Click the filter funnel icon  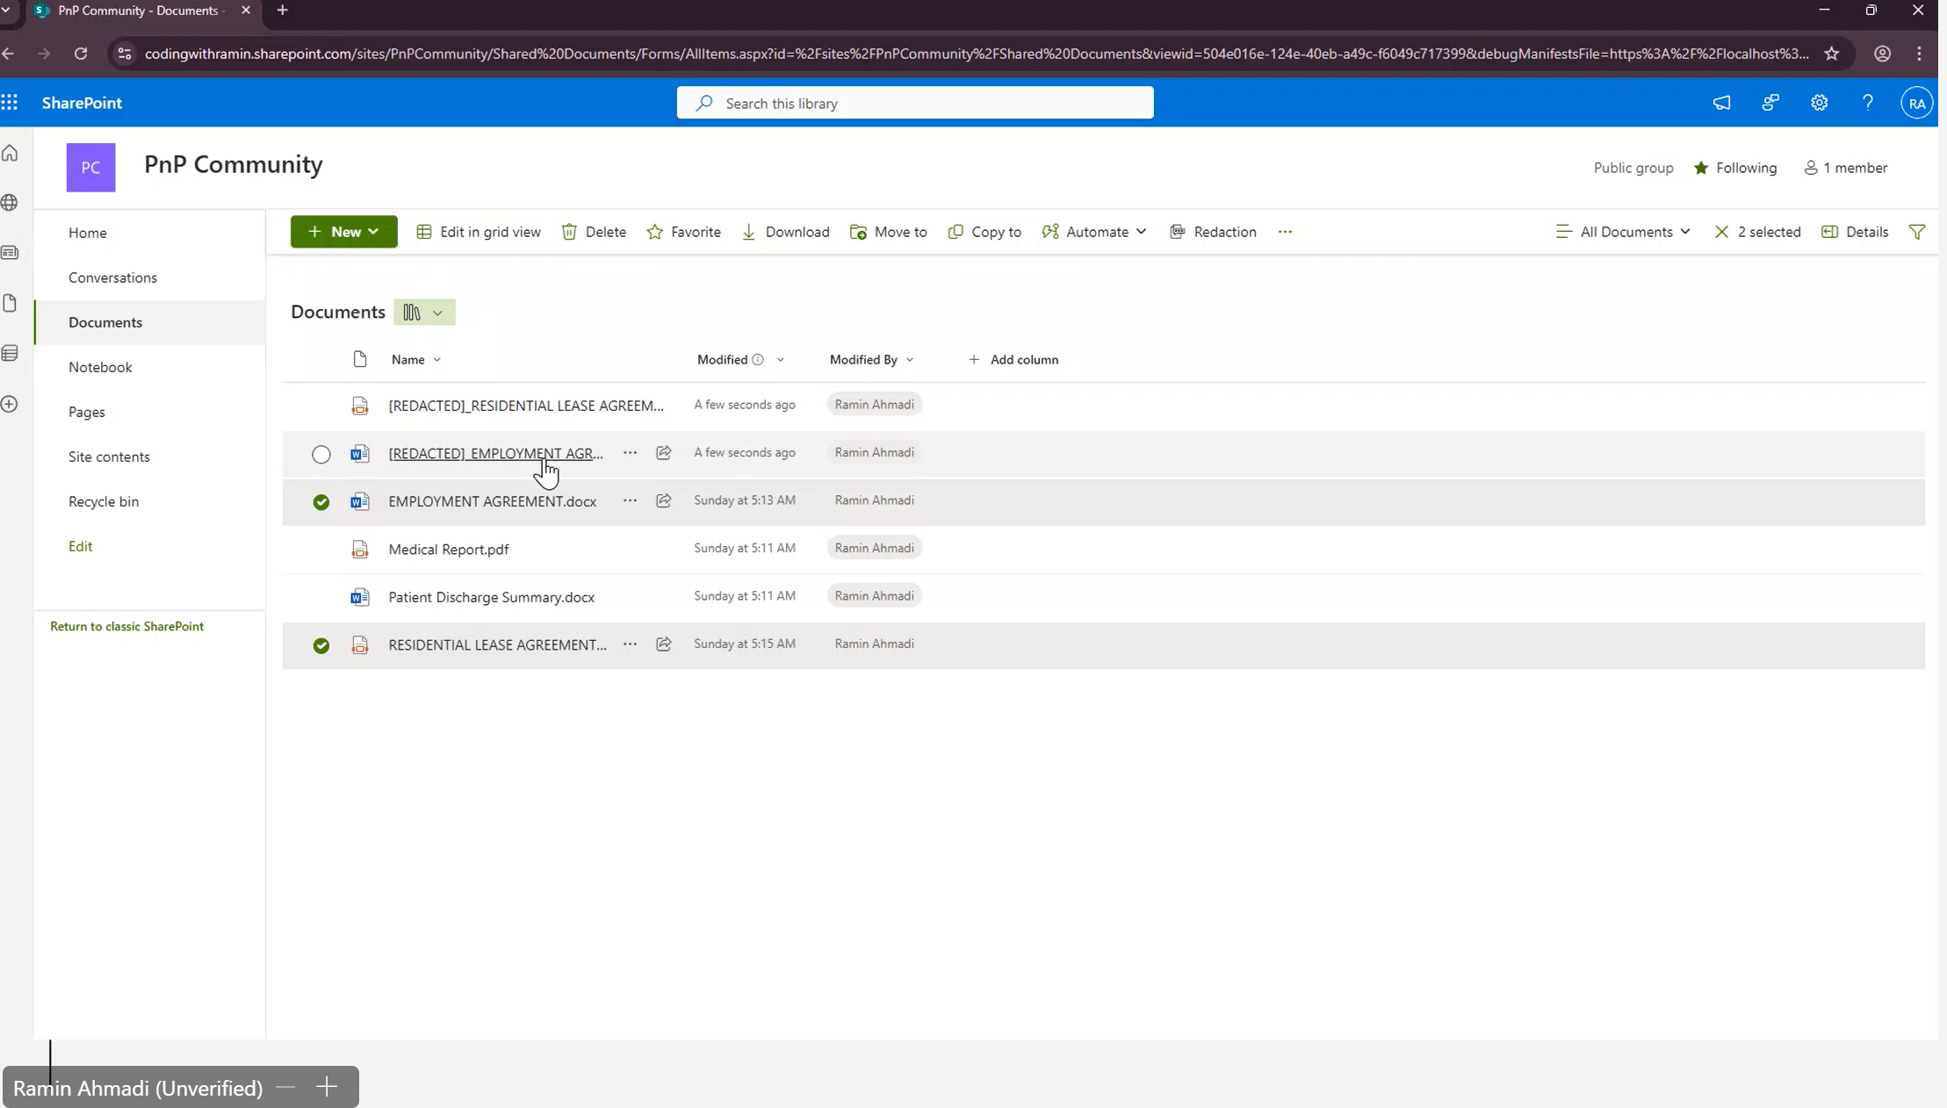tap(1916, 232)
